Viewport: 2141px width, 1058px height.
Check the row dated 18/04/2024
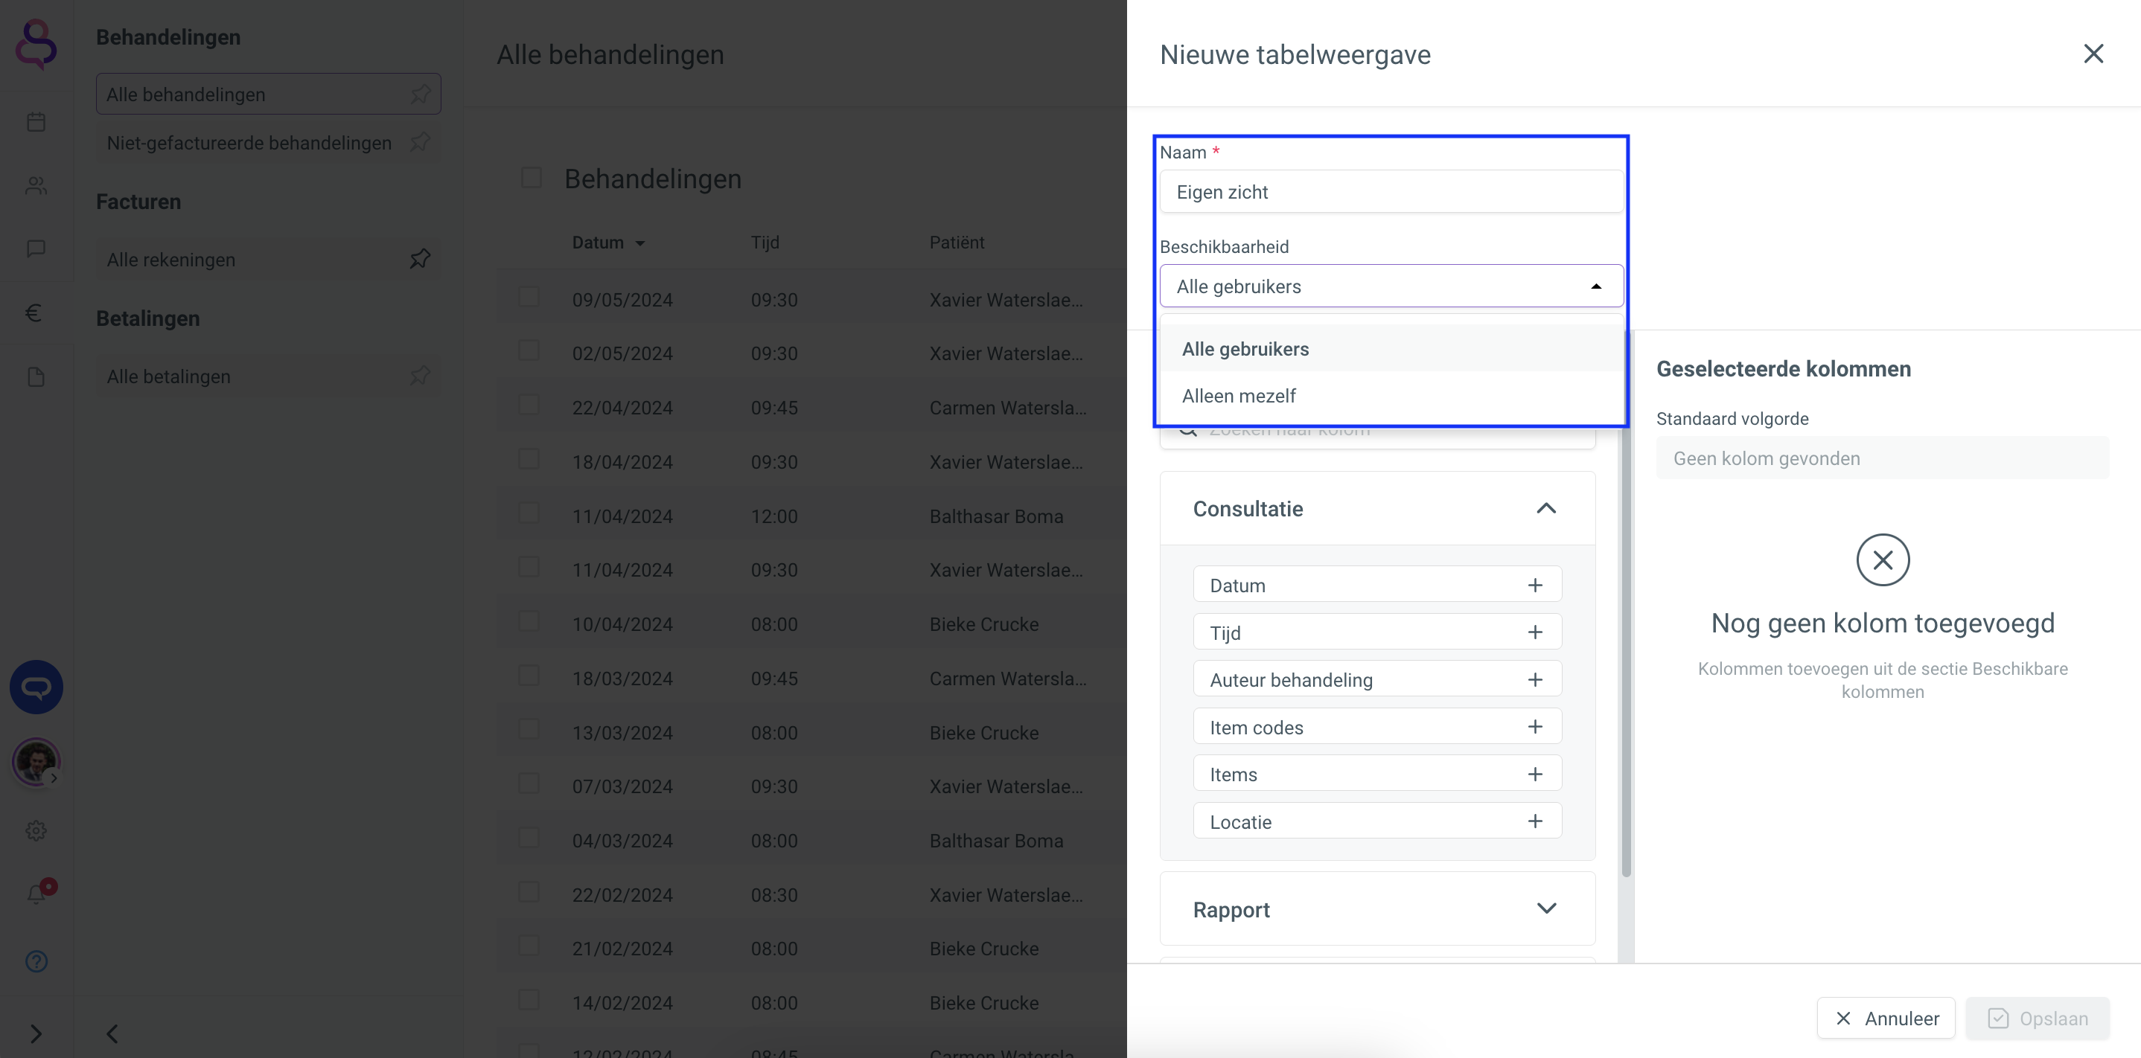(529, 459)
